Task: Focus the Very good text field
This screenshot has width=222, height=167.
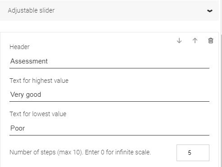Action: [109, 95]
